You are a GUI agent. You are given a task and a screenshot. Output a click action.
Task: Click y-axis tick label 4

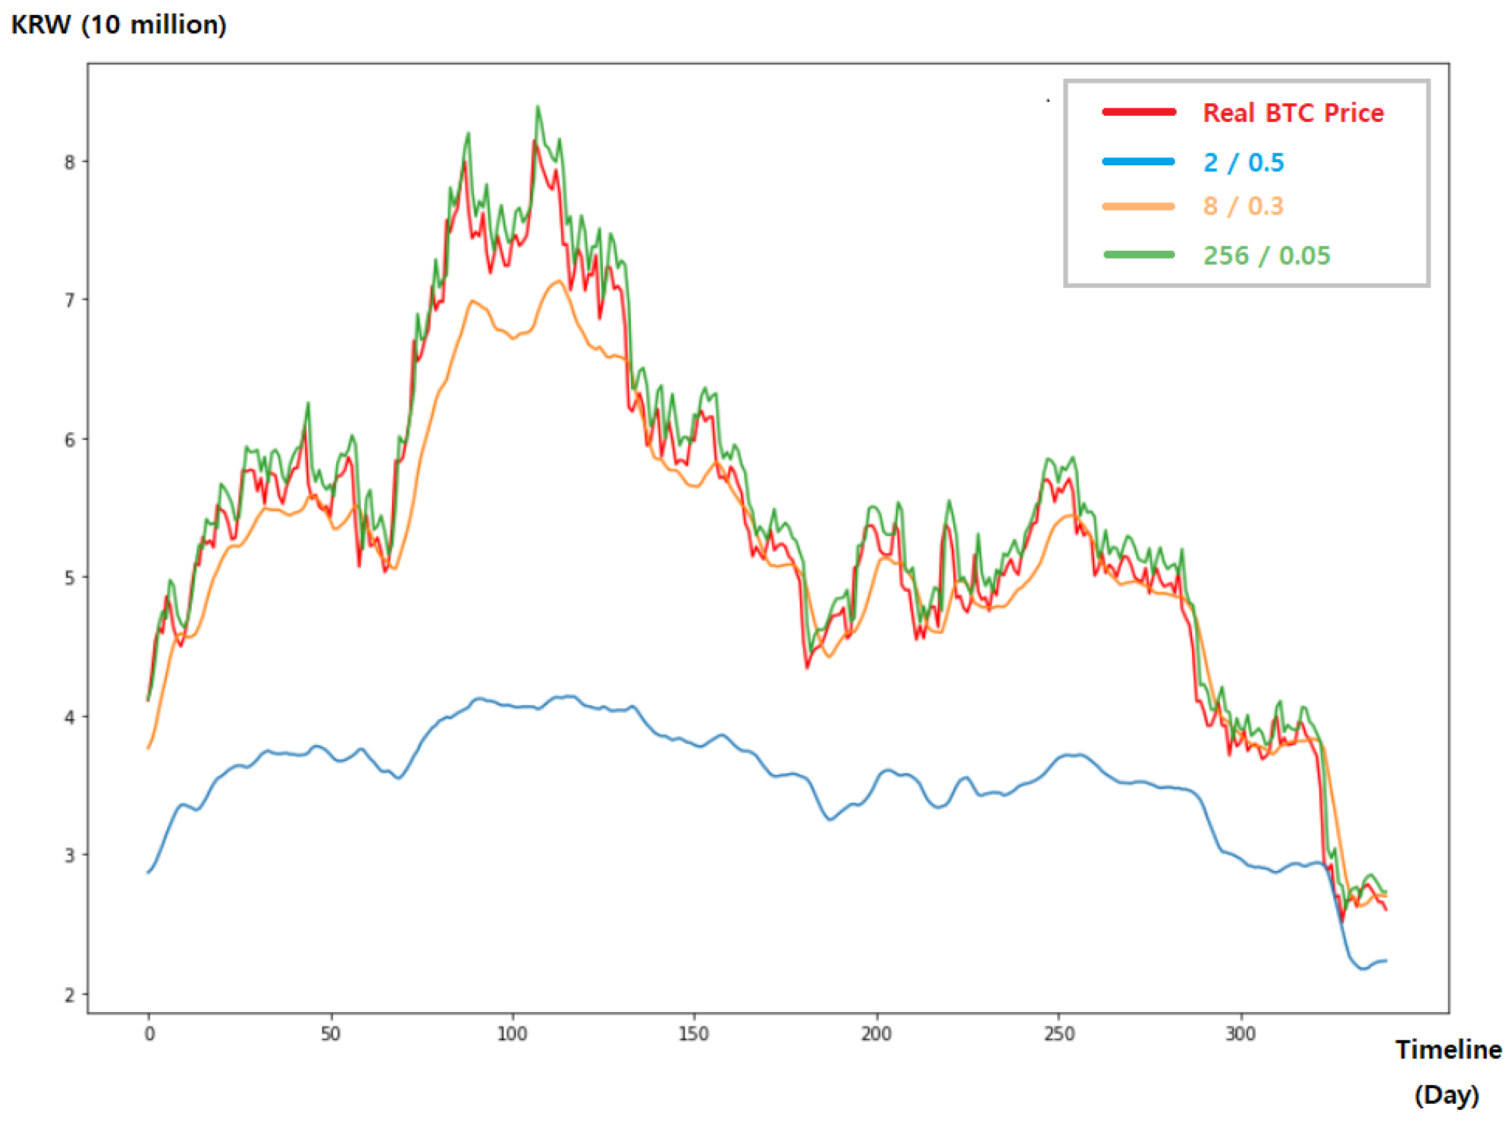pyautogui.click(x=69, y=717)
